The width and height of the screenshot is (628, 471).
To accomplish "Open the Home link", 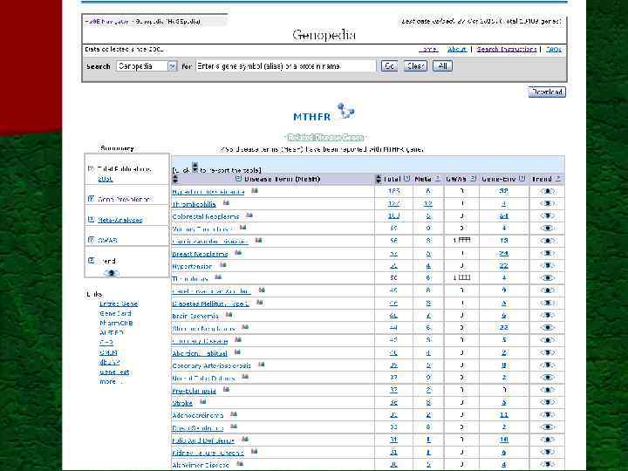I will [428, 49].
